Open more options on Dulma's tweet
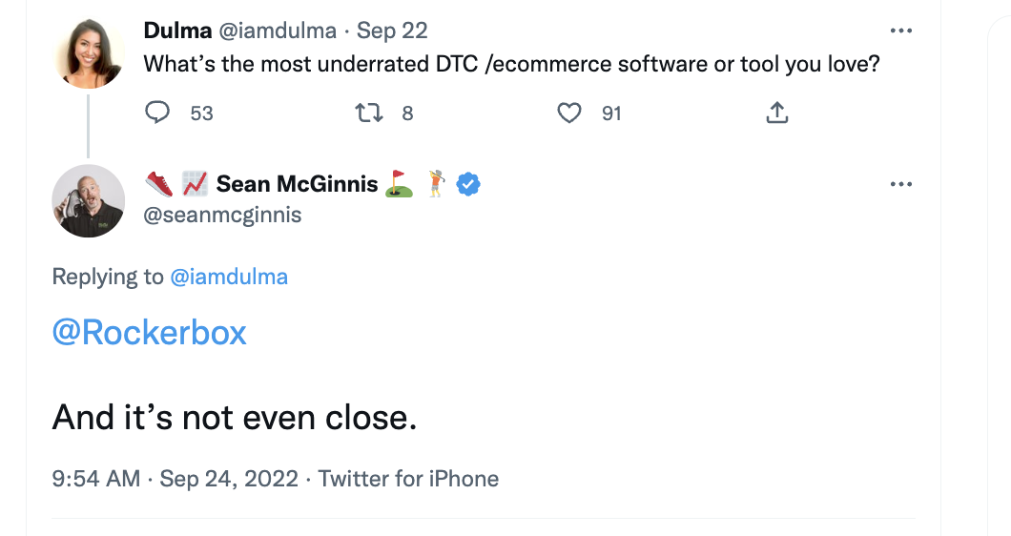Image resolution: width=1011 pixels, height=536 pixels. pyautogui.click(x=900, y=31)
